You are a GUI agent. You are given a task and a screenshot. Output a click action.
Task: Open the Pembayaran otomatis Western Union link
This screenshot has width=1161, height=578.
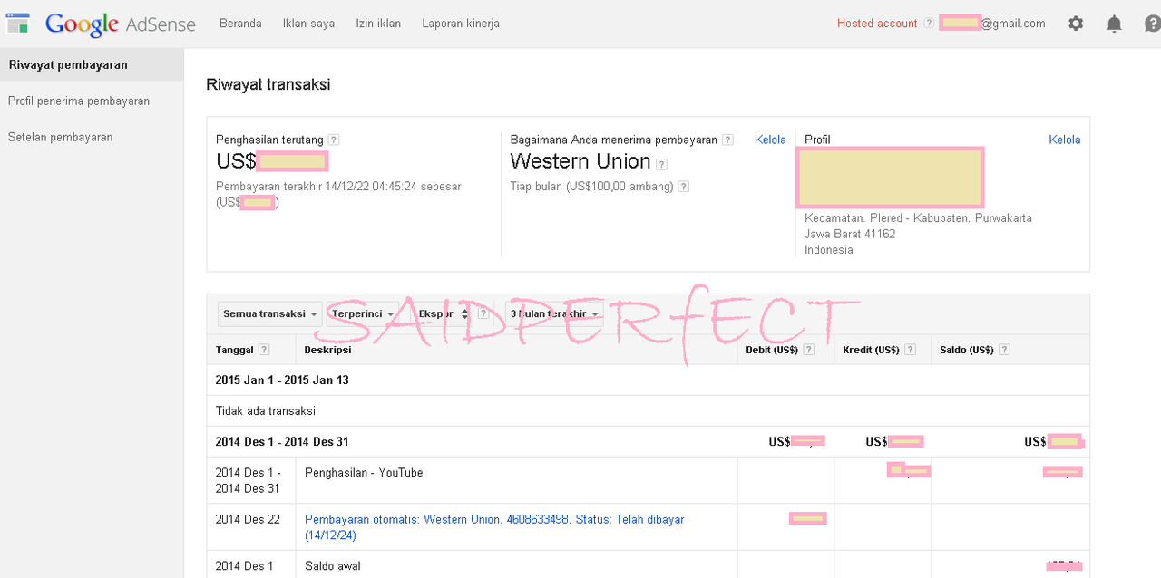coord(494,527)
